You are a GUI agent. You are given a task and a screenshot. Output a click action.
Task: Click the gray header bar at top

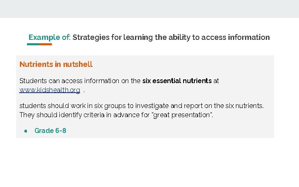(149, 9)
